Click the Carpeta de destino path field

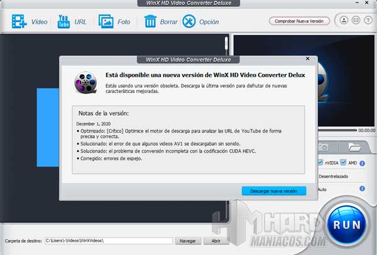point(109,241)
